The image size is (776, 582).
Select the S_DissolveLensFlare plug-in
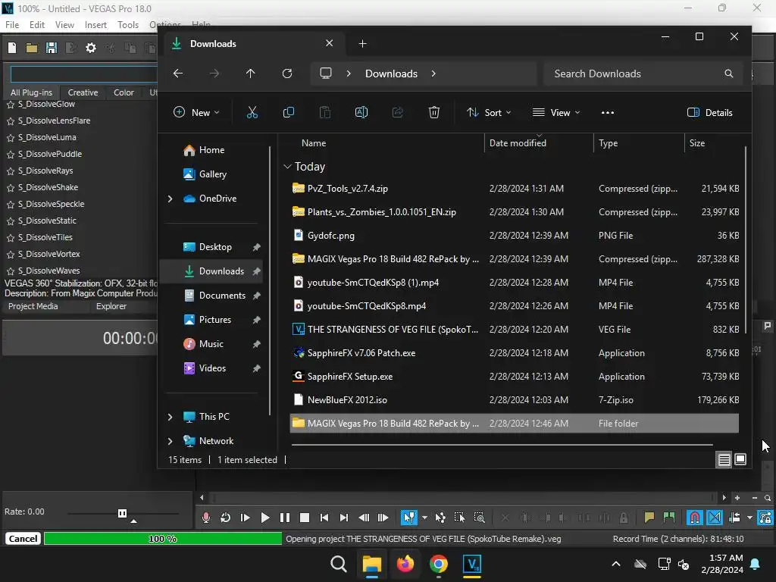[54, 120]
